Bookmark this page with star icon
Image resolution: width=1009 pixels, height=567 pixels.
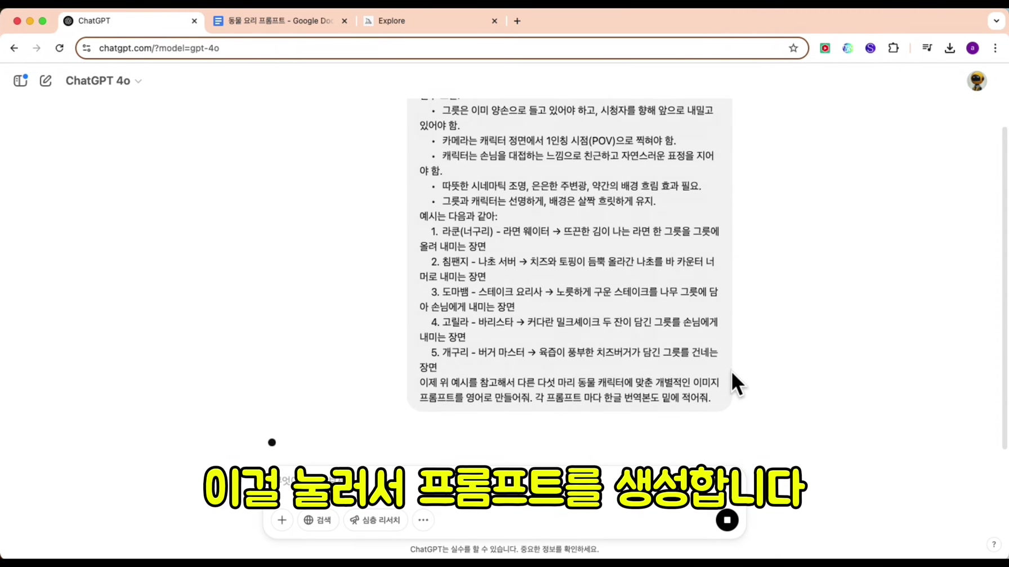(793, 48)
